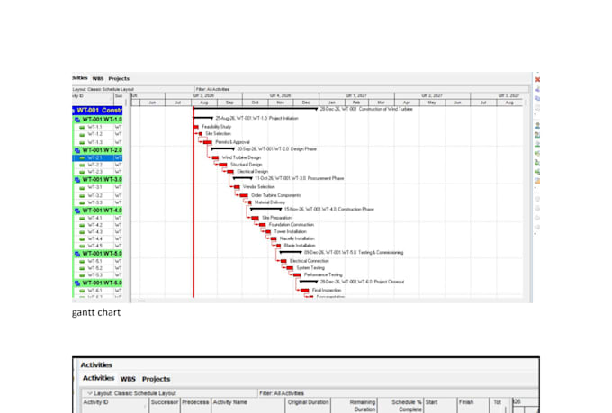Click Filter: All Activities in the lower window
The width and height of the screenshot is (612, 413).
click(282, 393)
